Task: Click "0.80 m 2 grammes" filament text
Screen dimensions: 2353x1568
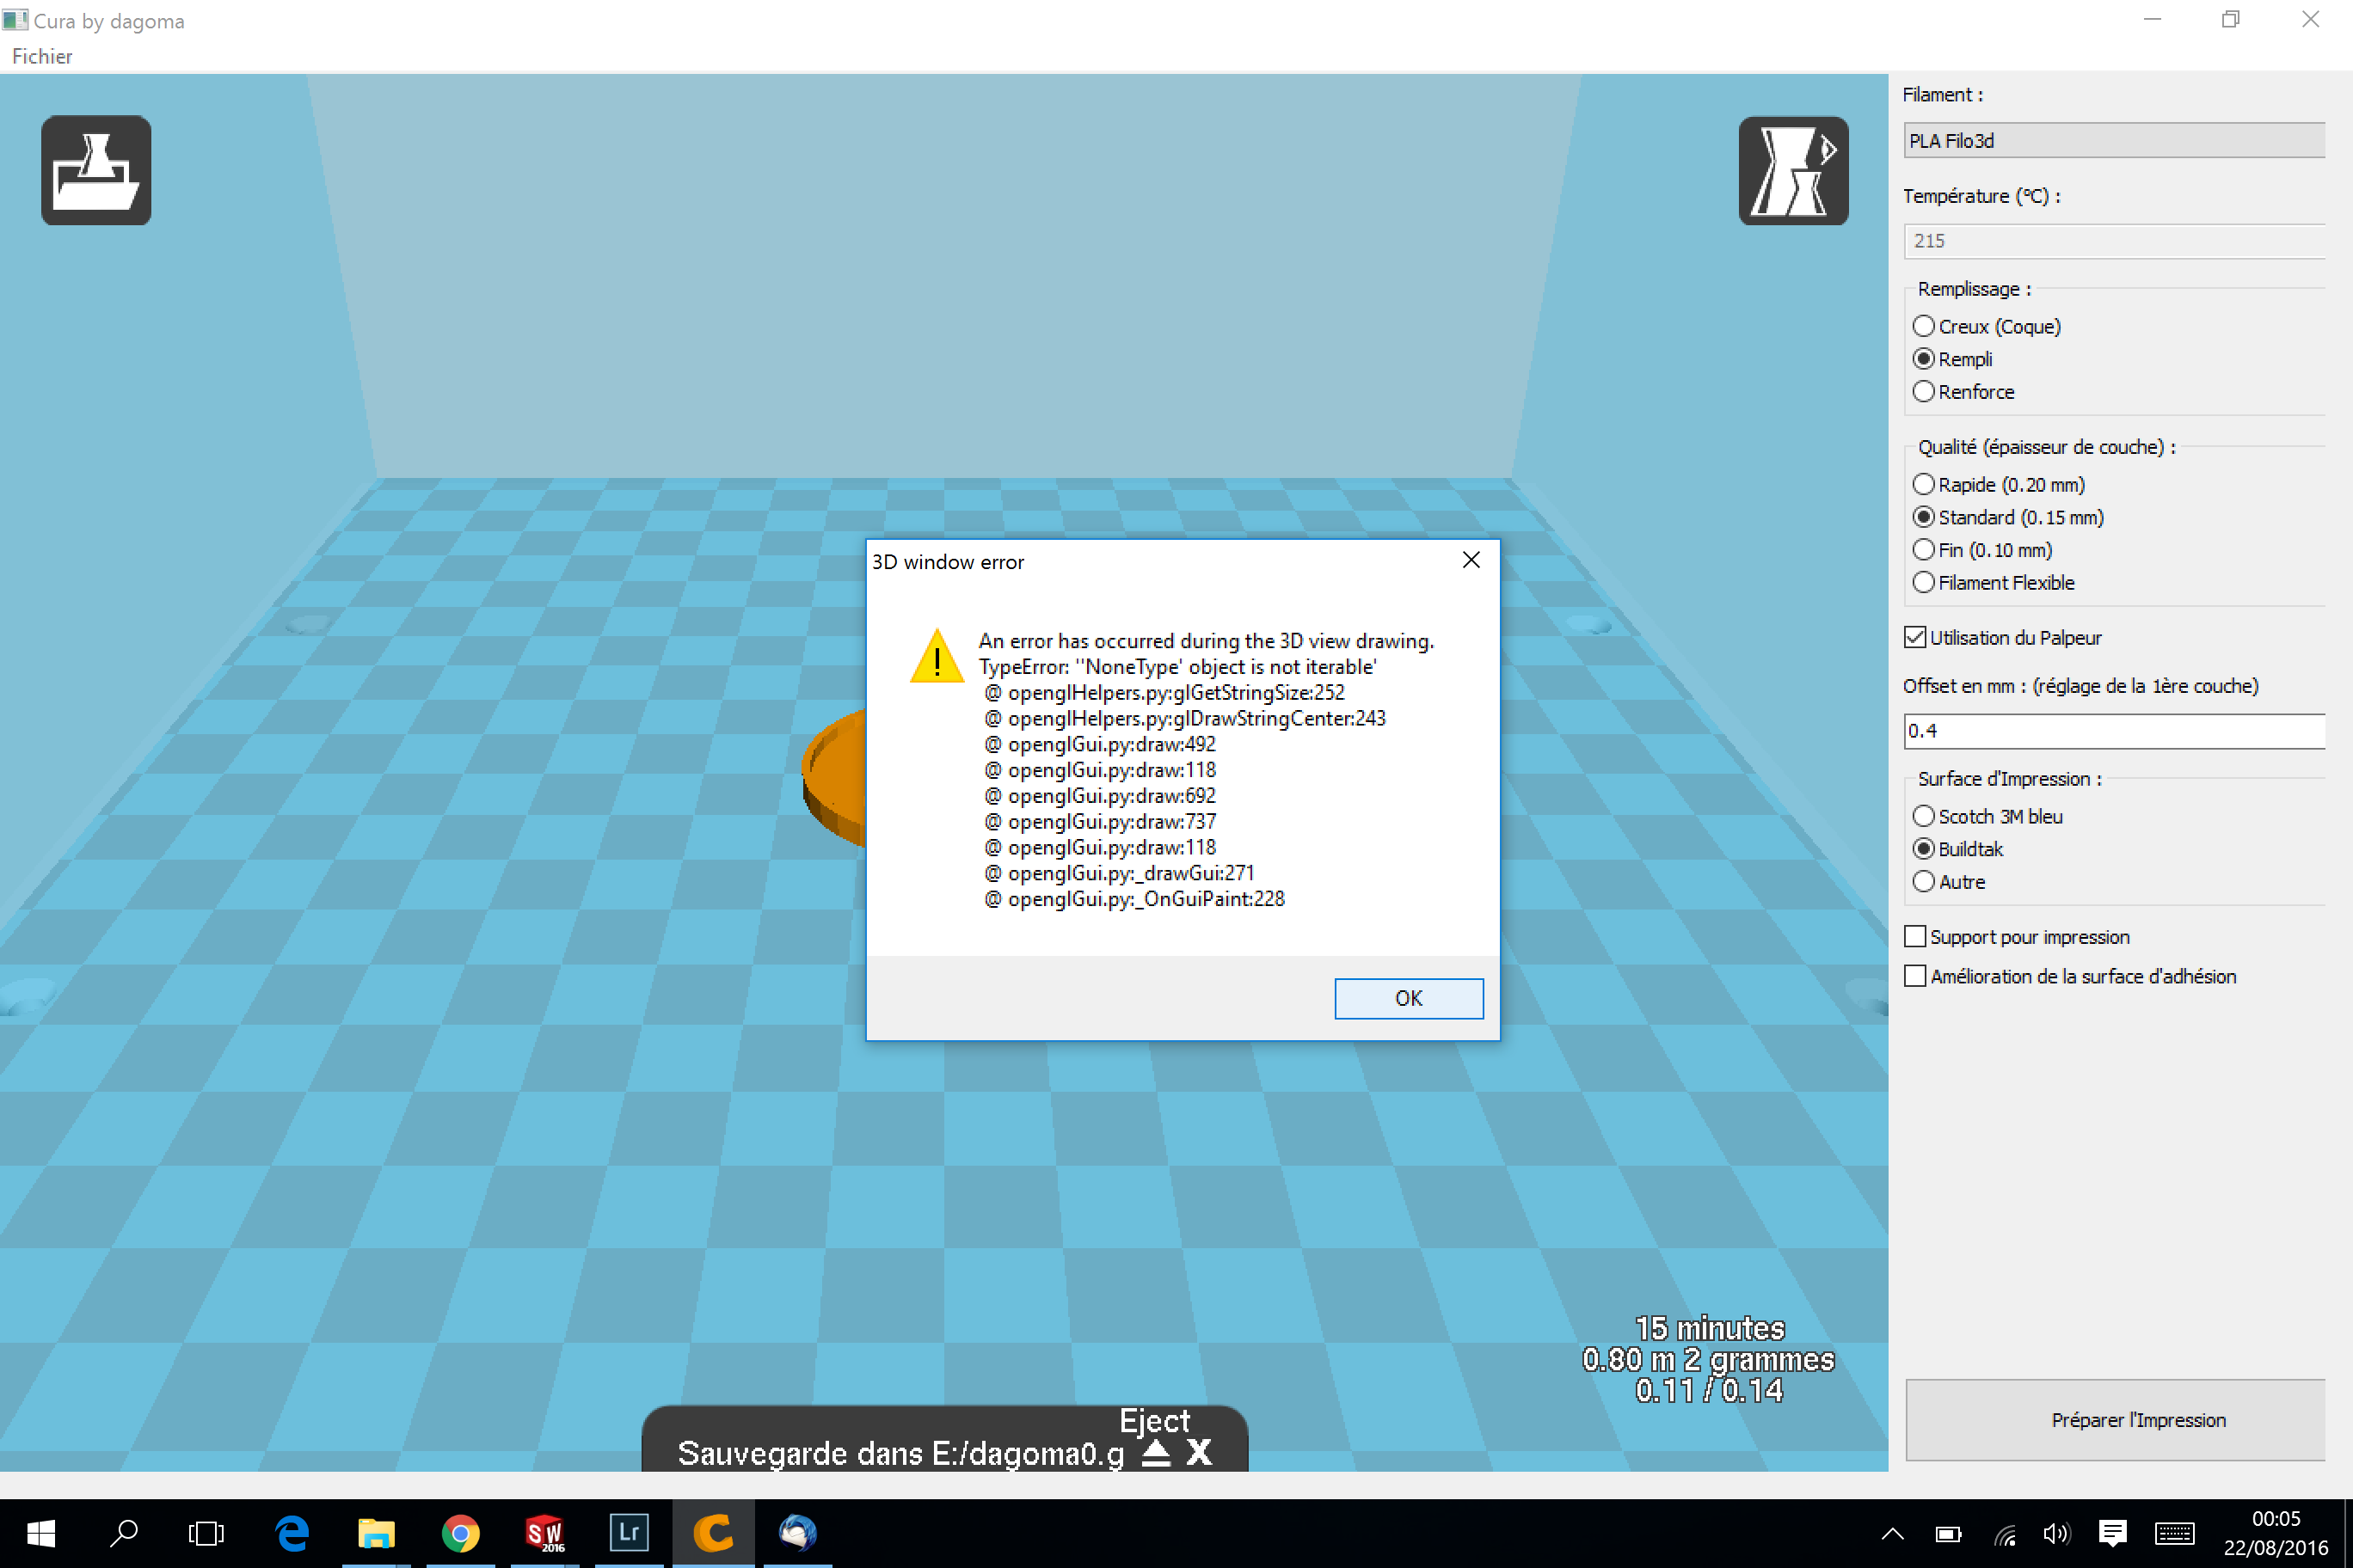Action: click(1708, 1360)
